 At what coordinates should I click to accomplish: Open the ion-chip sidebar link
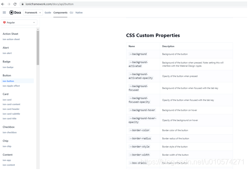(x=7, y=146)
